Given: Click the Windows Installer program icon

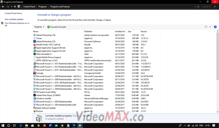Looking at the screenshot, I should 34,99.
